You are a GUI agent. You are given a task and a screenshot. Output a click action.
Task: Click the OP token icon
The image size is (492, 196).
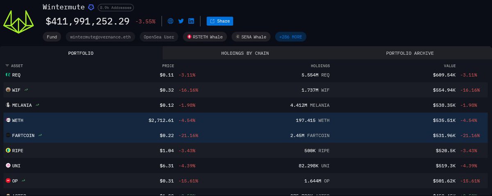click(8, 180)
